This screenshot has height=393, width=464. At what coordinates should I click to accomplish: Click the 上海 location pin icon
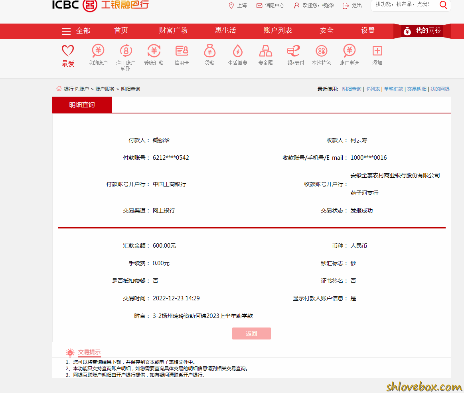(231, 5)
